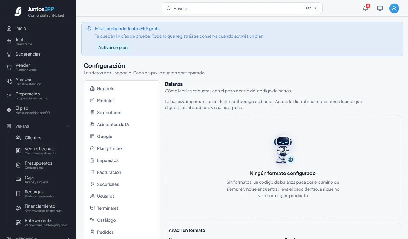Click the Activar un plan button
The height and width of the screenshot is (239, 408).
click(113, 48)
